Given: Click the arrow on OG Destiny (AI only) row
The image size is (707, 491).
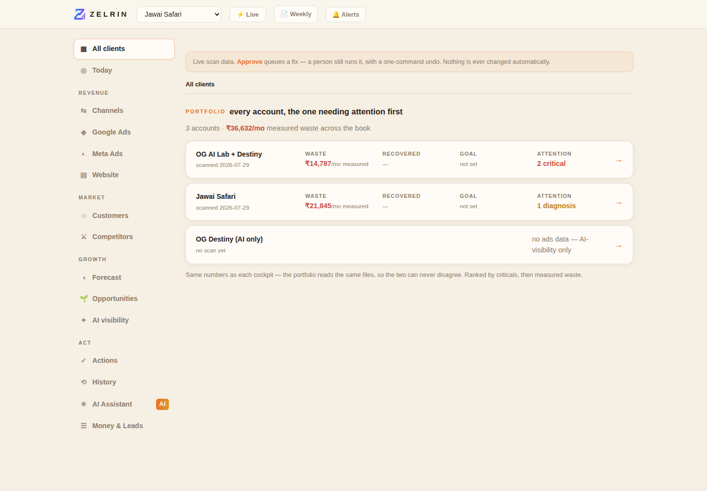Looking at the screenshot, I should click(619, 245).
